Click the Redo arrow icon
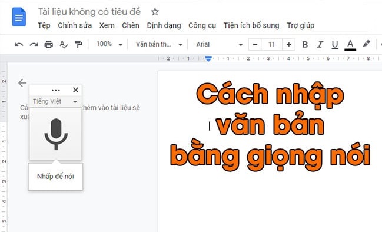The image size is (382, 232). (x=34, y=44)
